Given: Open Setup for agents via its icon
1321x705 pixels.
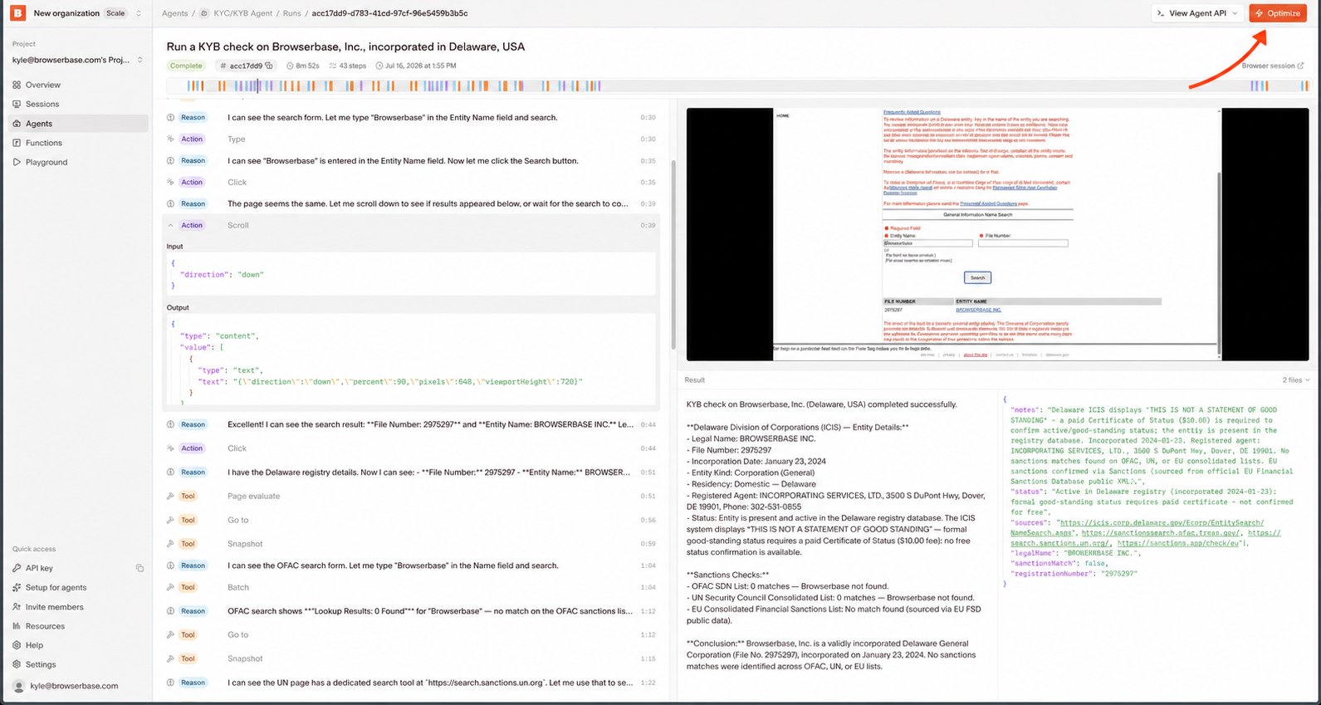Looking at the screenshot, I should [17, 587].
